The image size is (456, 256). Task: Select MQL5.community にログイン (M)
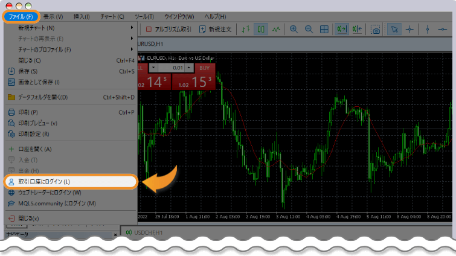tap(57, 203)
